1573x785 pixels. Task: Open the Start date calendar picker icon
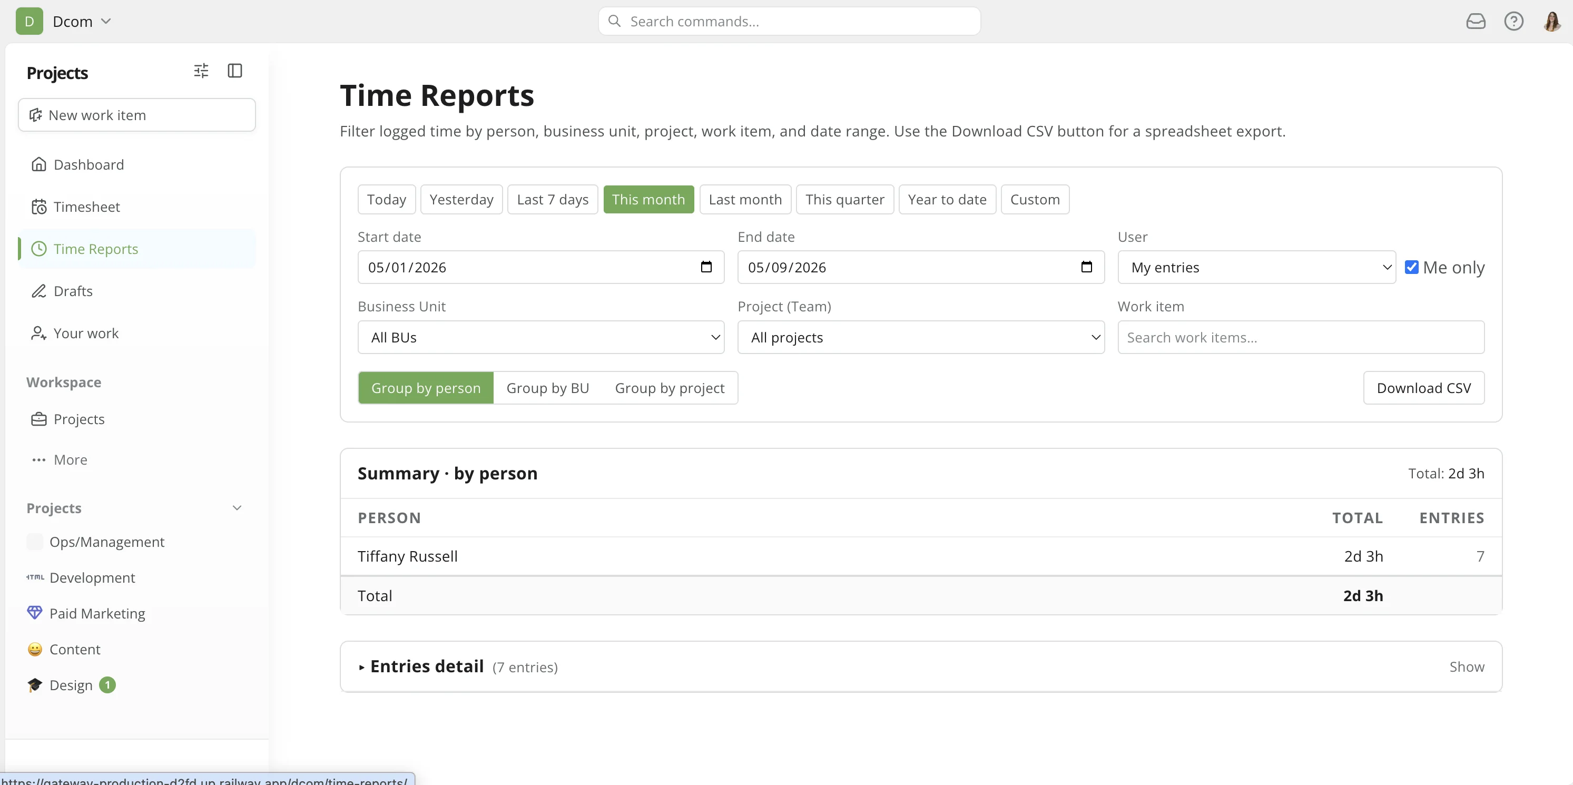(x=706, y=267)
